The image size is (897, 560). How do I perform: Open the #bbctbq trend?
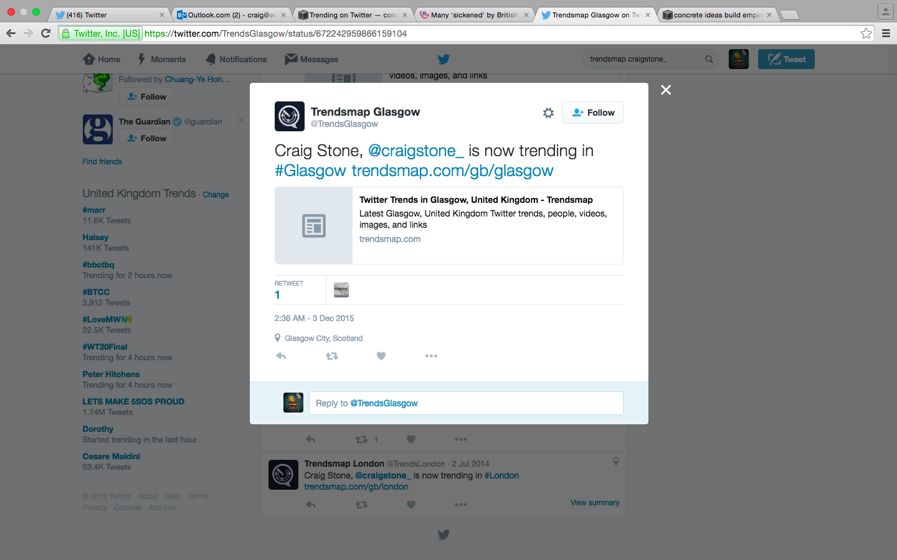click(x=98, y=265)
